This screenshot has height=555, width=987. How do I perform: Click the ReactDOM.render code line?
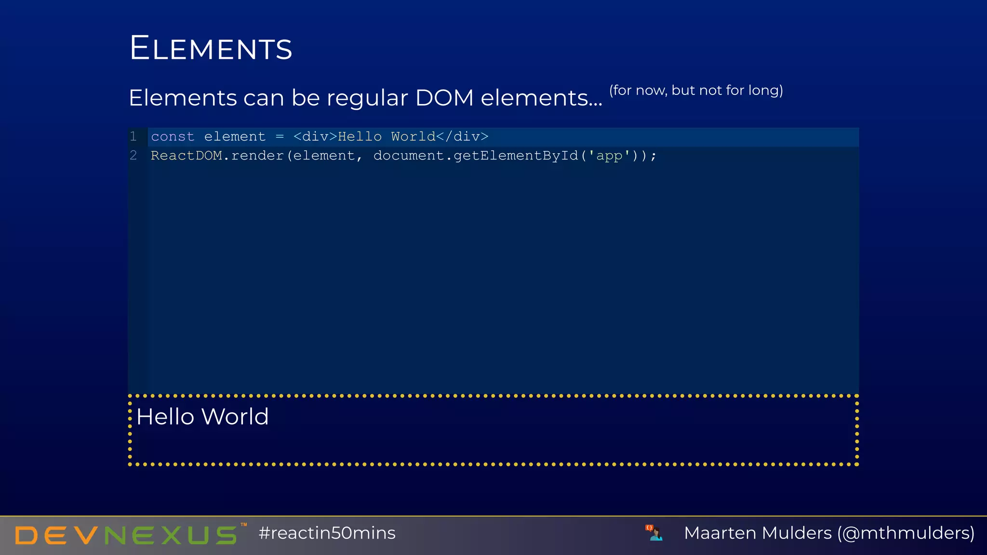(x=403, y=156)
